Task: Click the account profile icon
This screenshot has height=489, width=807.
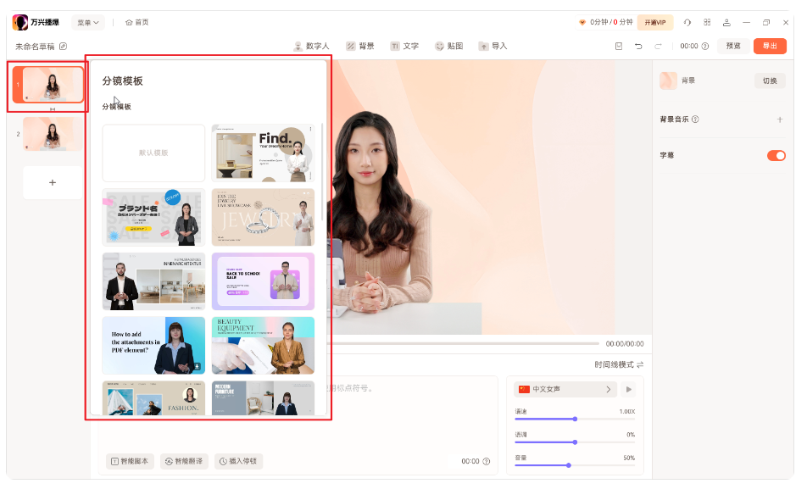Action: coord(725,21)
